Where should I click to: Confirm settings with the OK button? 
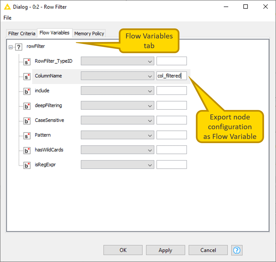point(123,250)
